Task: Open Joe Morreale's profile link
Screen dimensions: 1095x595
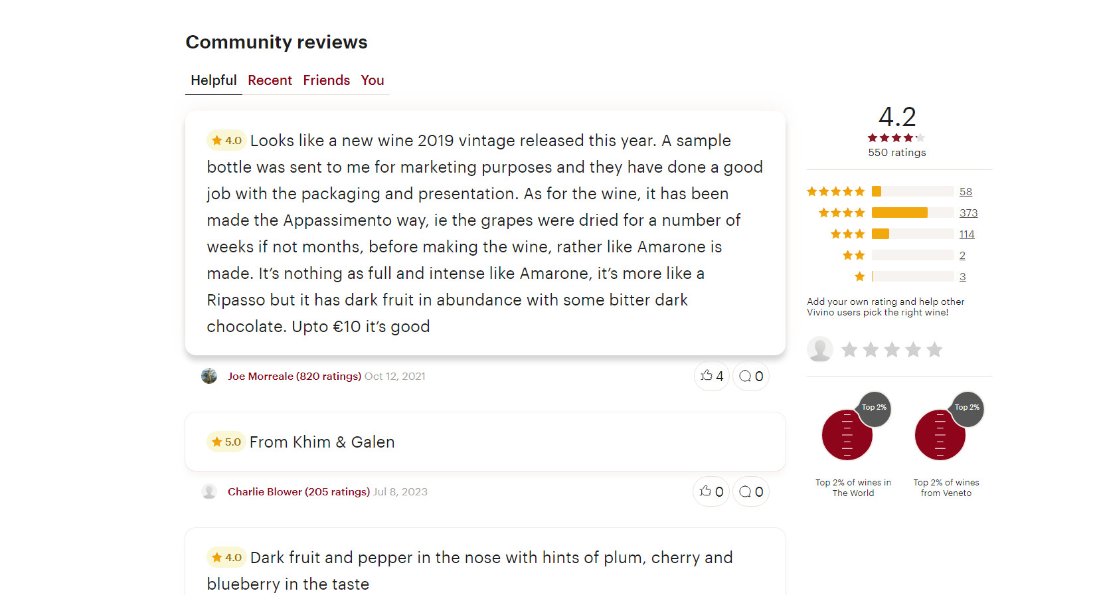Action: [x=294, y=376]
